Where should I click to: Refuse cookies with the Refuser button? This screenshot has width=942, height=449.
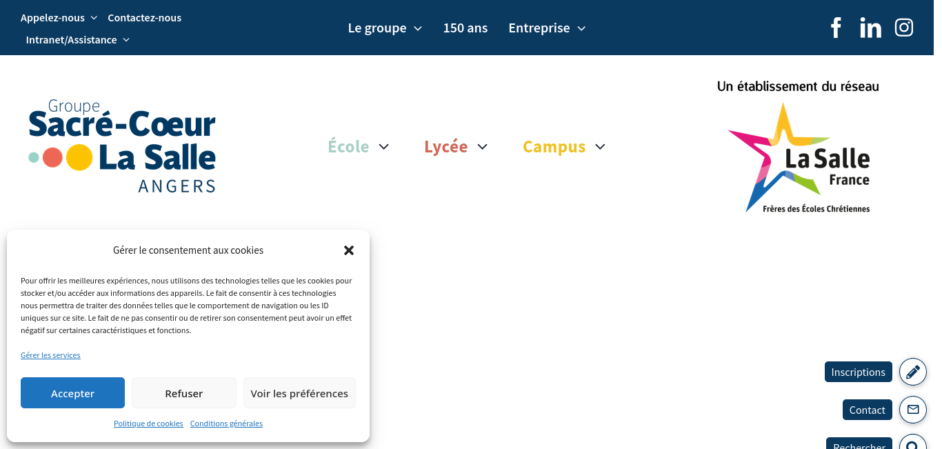[x=184, y=393]
